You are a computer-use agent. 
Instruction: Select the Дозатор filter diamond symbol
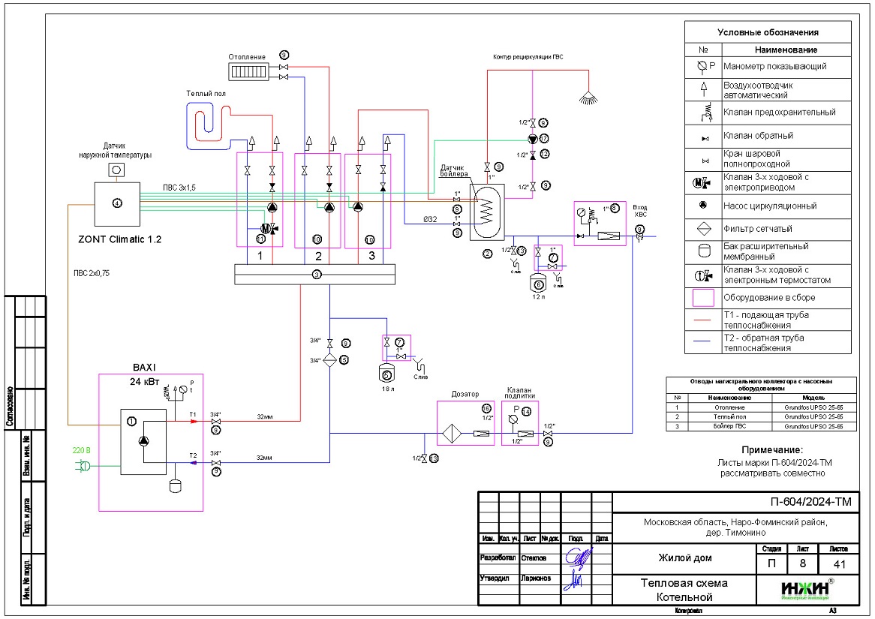[453, 434]
